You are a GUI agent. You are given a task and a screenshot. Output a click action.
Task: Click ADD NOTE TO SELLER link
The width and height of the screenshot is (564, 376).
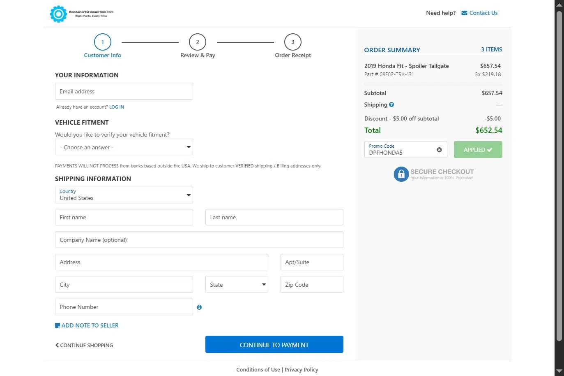pos(90,325)
